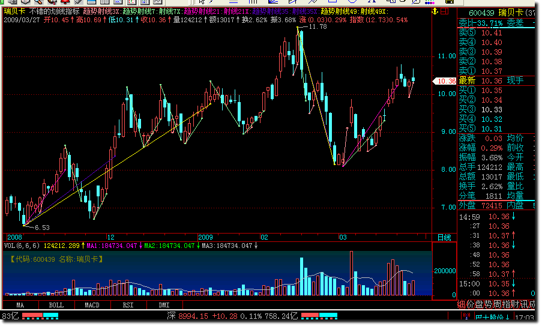Open the MACD indicator tab

click(x=92, y=305)
